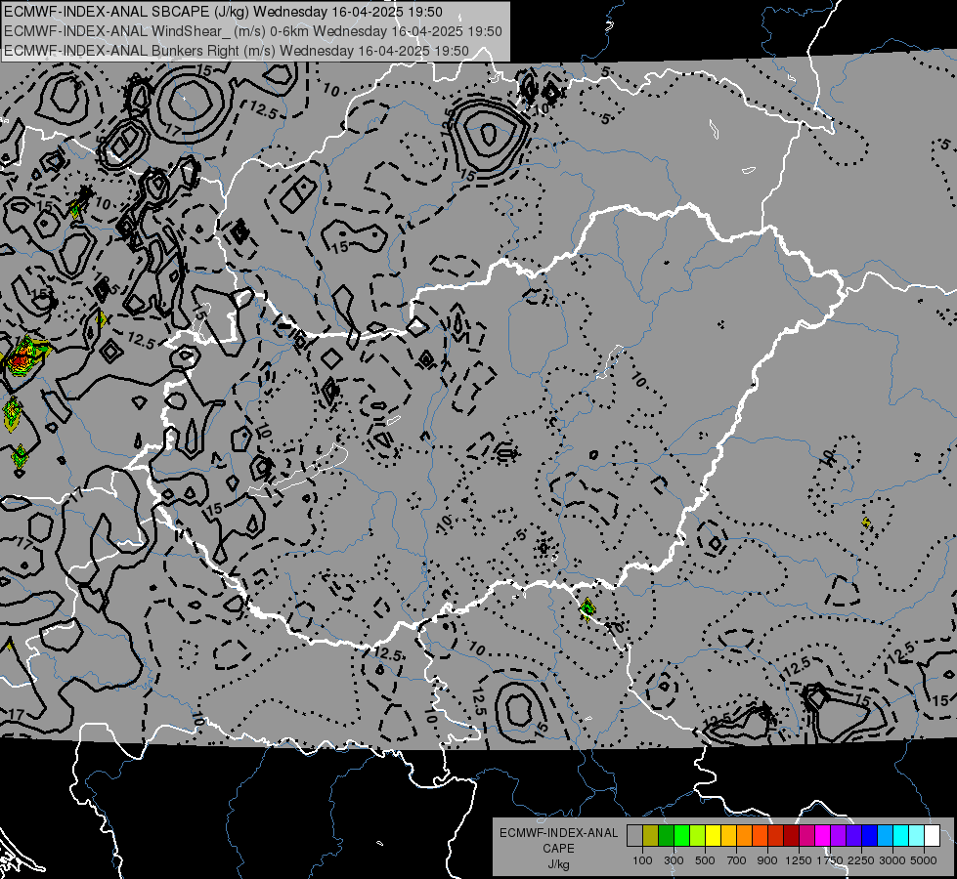The height and width of the screenshot is (879, 957).
Task: Click the J/kg unit label in legend
Action: point(558,864)
